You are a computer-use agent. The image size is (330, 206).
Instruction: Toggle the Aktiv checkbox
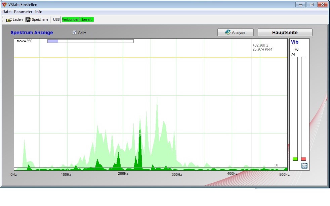[75, 33]
